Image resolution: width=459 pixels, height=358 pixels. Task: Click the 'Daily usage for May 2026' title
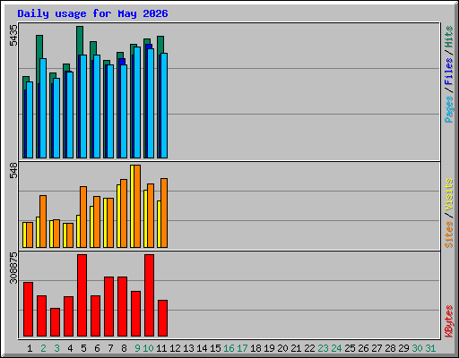tap(92, 13)
